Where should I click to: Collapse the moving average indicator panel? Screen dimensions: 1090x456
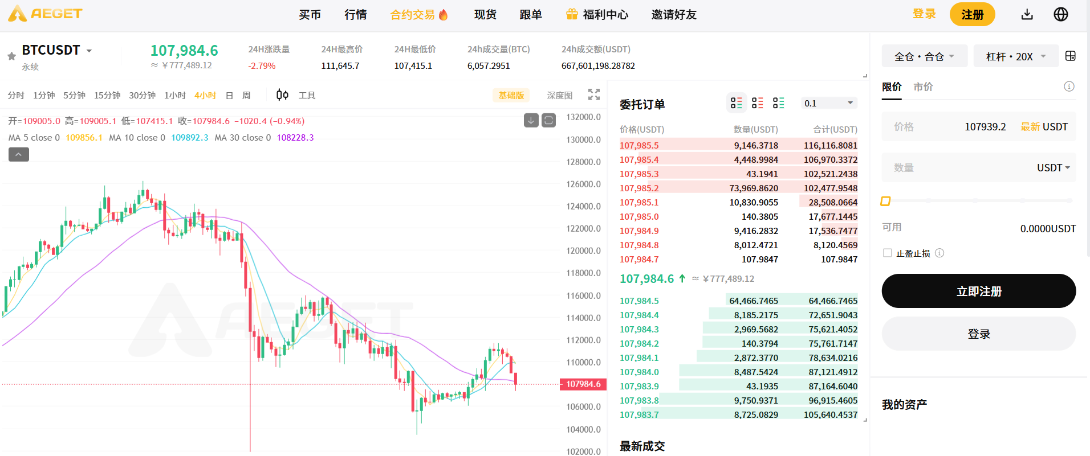19,154
